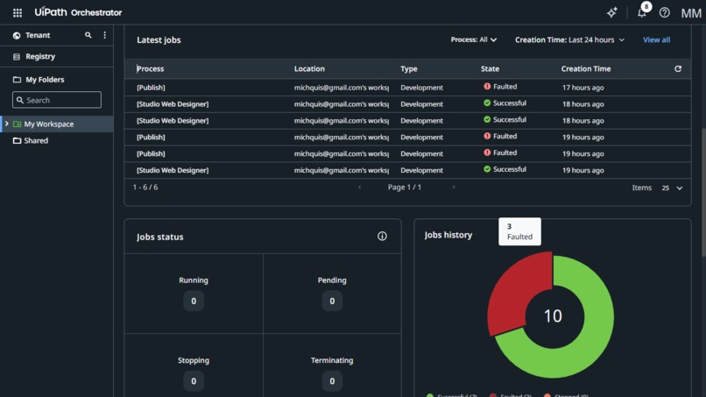706x397 pixels.
Task: Sort by Process column header
Action: [x=151, y=68]
